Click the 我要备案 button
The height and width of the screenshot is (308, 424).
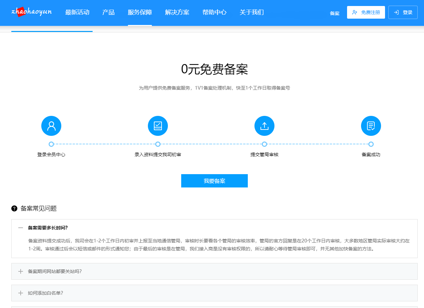point(214,181)
